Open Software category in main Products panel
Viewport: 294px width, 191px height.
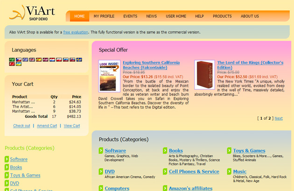[x=115, y=150]
